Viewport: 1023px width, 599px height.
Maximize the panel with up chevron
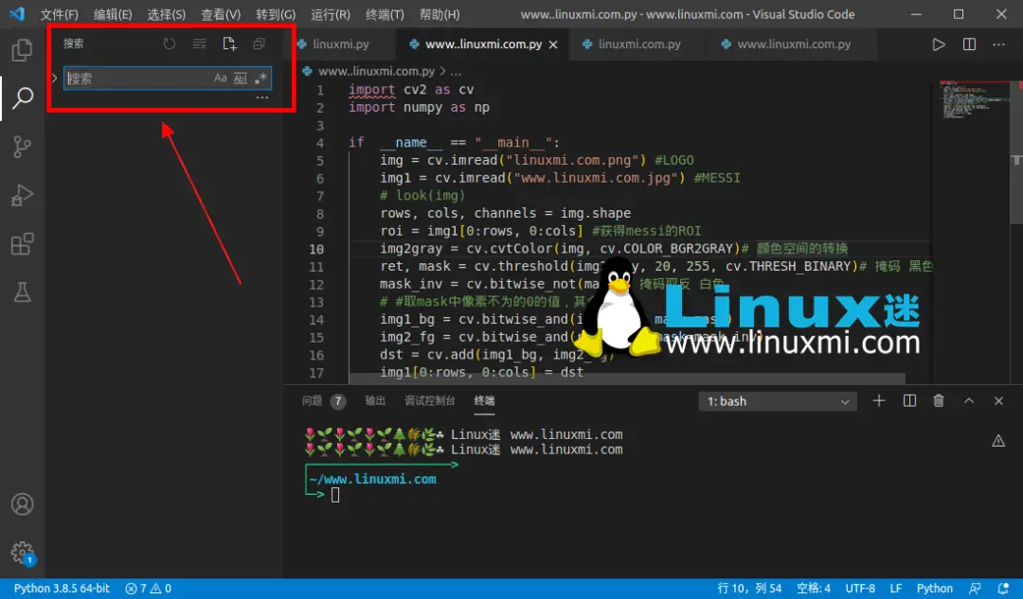pos(969,401)
